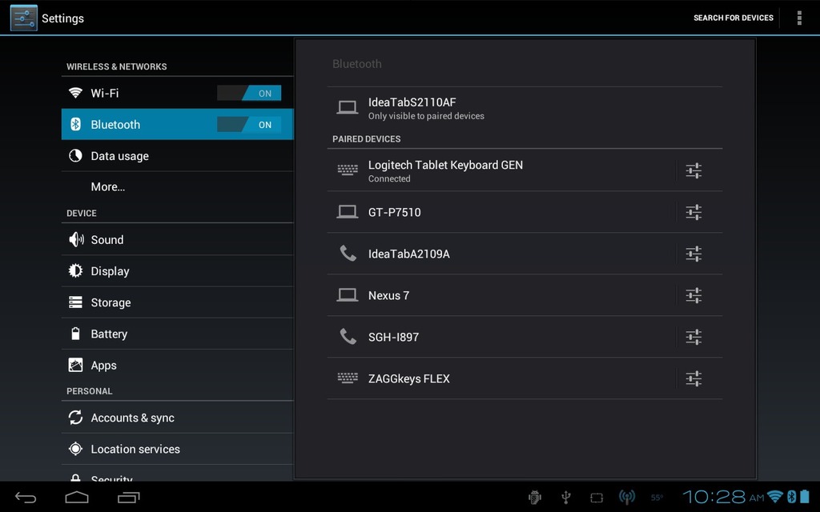This screenshot has height=512, width=820.
Task: Turn off the Wi-Fi switch
Action: tap(249, 94)
